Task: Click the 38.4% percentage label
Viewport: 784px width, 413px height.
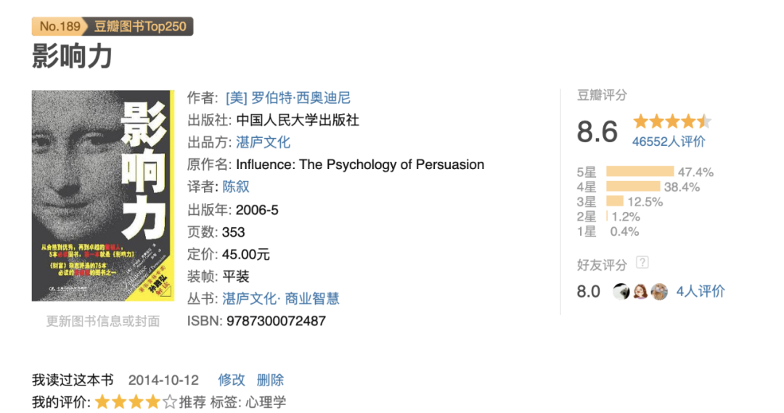Action: pyautogui.click(x=682, y=187)
